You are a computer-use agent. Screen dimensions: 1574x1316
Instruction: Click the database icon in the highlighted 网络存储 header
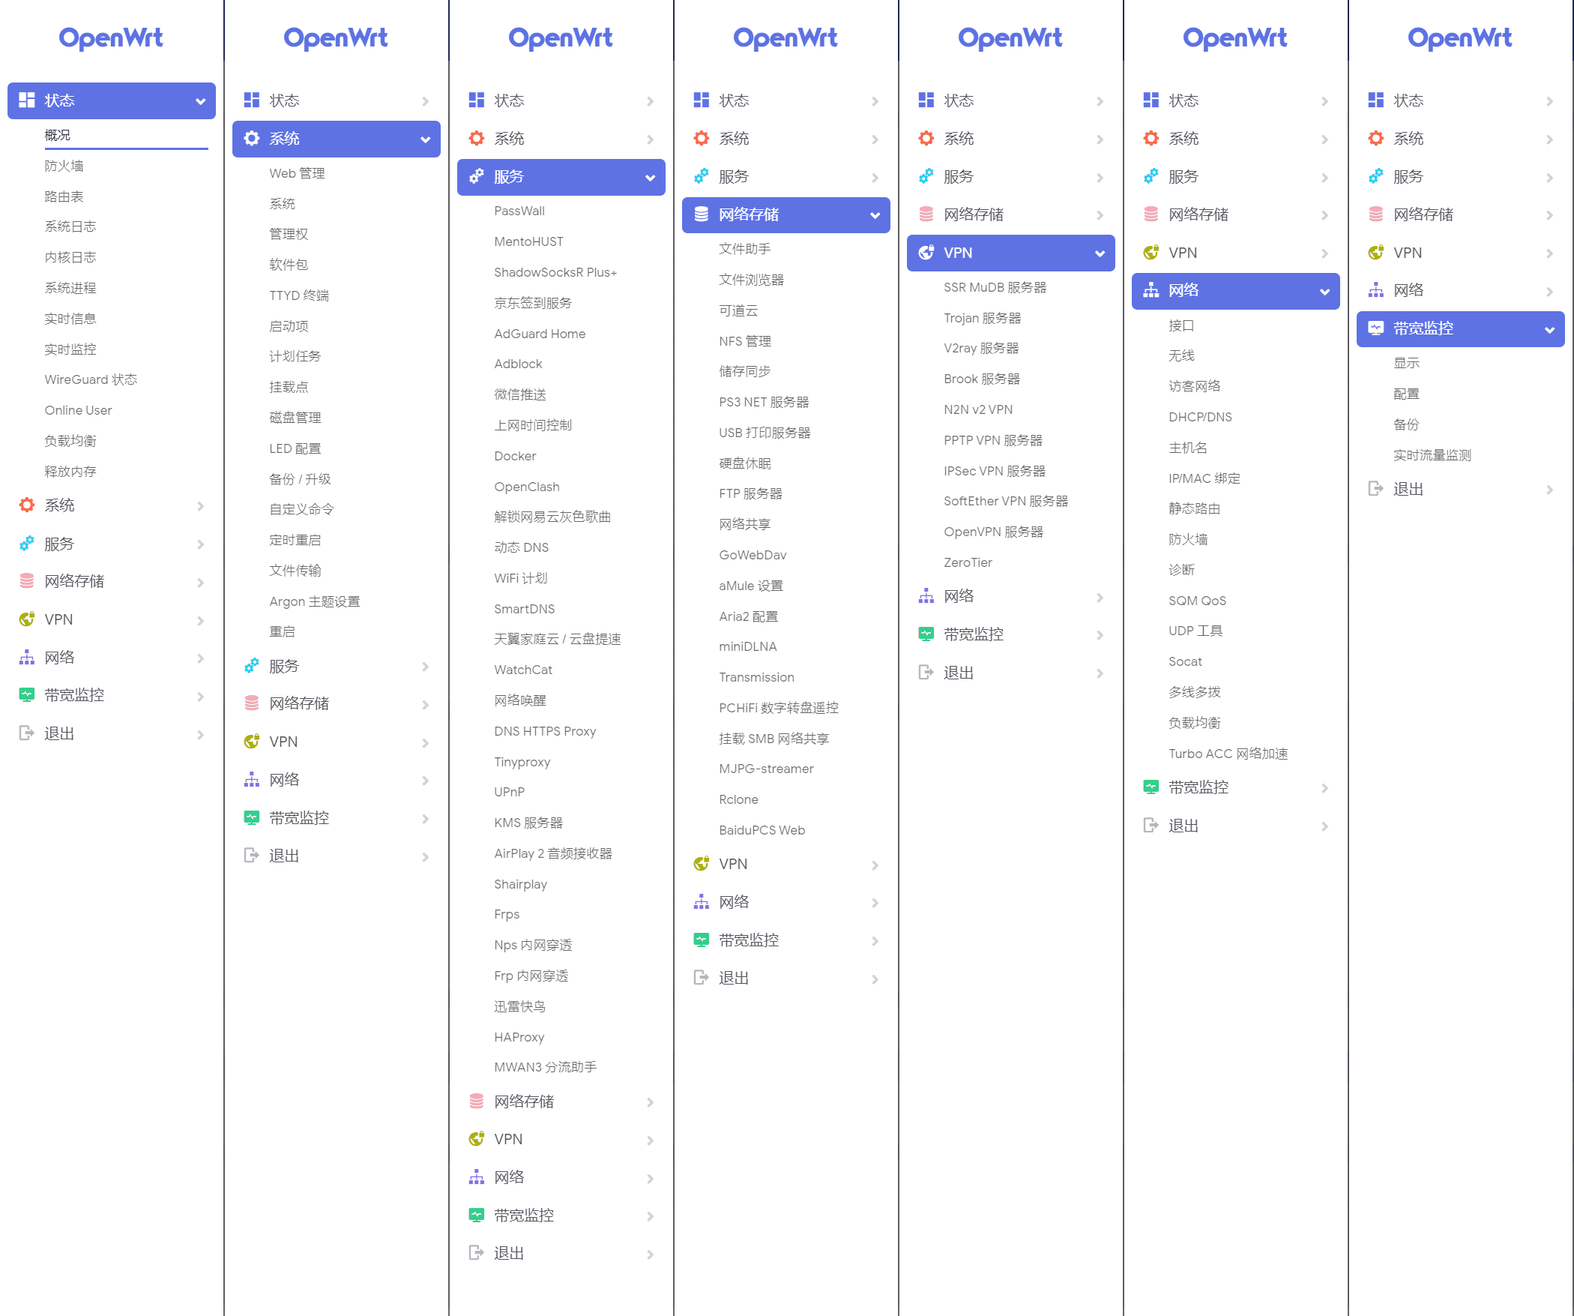[x=702, y=214]
